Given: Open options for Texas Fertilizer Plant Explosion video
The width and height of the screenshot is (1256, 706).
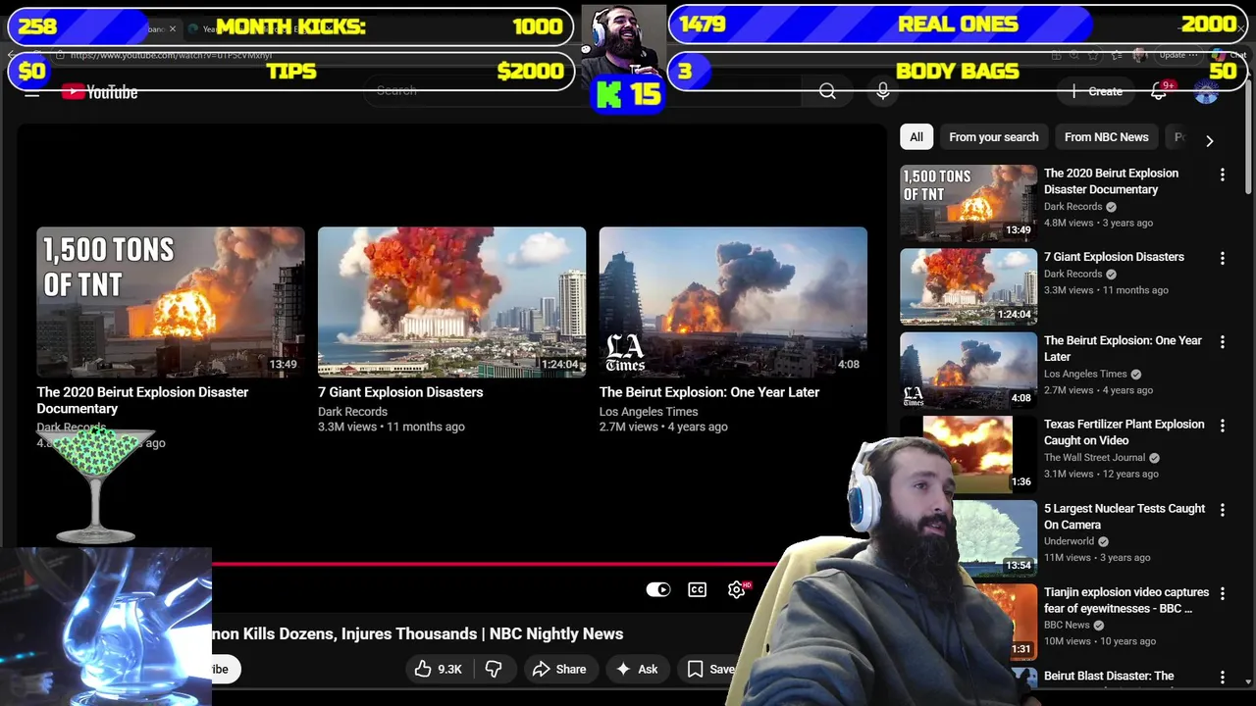Looking at the screenshot, I should (x=1222, y=426).
